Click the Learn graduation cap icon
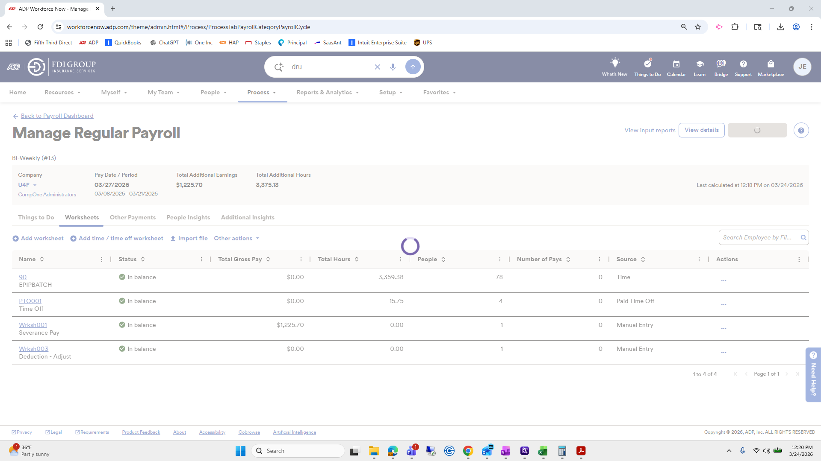This screenshot has width=821, height=461. point(700,64)
